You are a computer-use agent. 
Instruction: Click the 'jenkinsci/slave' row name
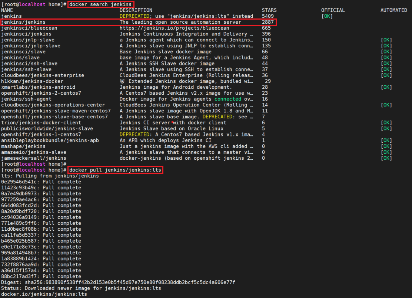23,52
